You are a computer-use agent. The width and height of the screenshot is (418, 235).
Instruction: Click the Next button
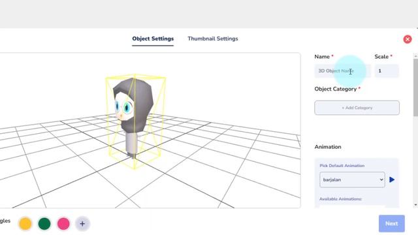[392, 223]
